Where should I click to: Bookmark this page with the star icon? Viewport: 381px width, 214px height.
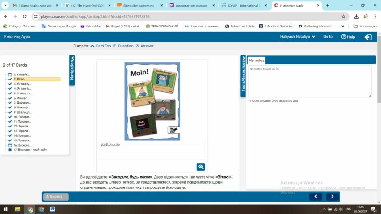coord(343,16)
